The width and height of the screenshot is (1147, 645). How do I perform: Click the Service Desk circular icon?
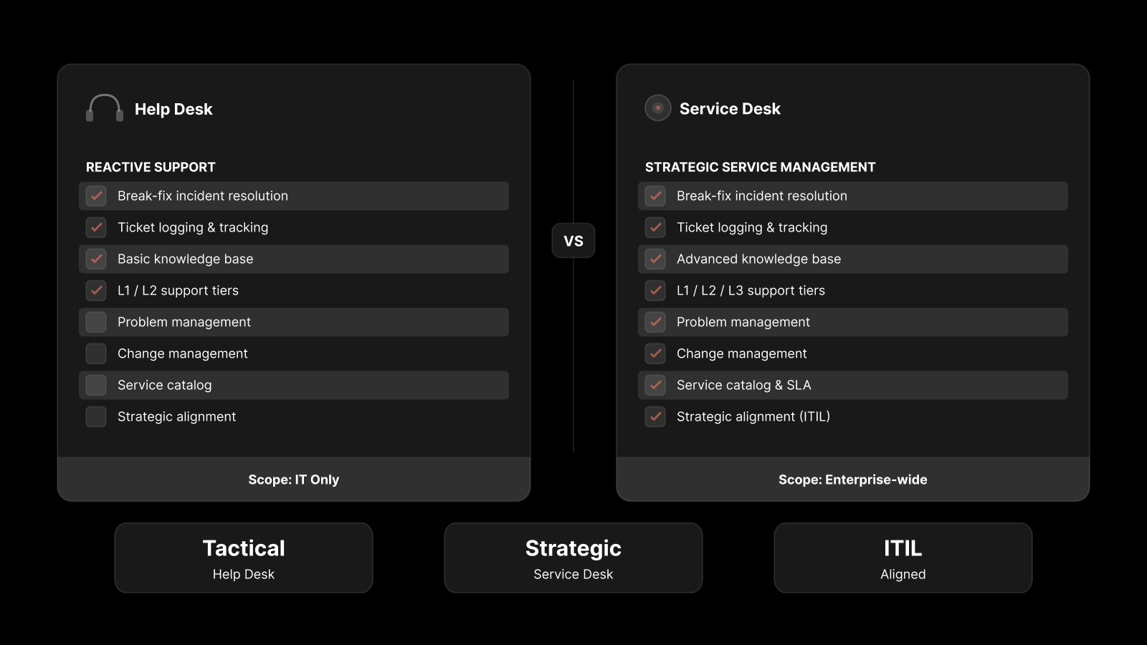[x=657, y=108]
